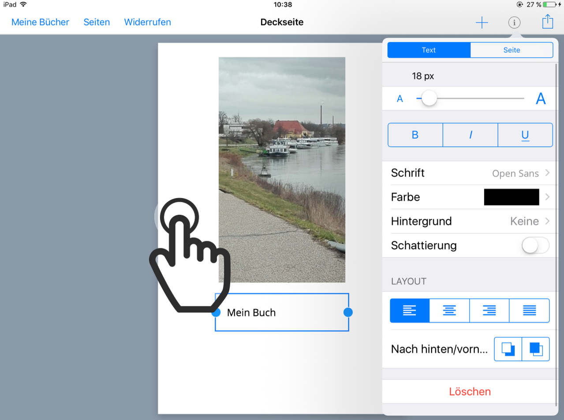
Task: Tap the 10:38 clock
Action: [x=283, y=4]
